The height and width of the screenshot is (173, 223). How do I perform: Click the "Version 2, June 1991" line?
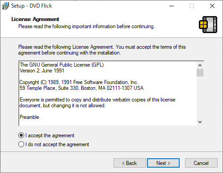42,71
